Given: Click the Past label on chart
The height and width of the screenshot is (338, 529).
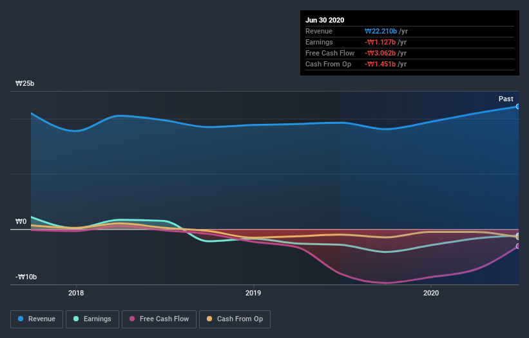Looking at the screenshot, I should 506,99.
